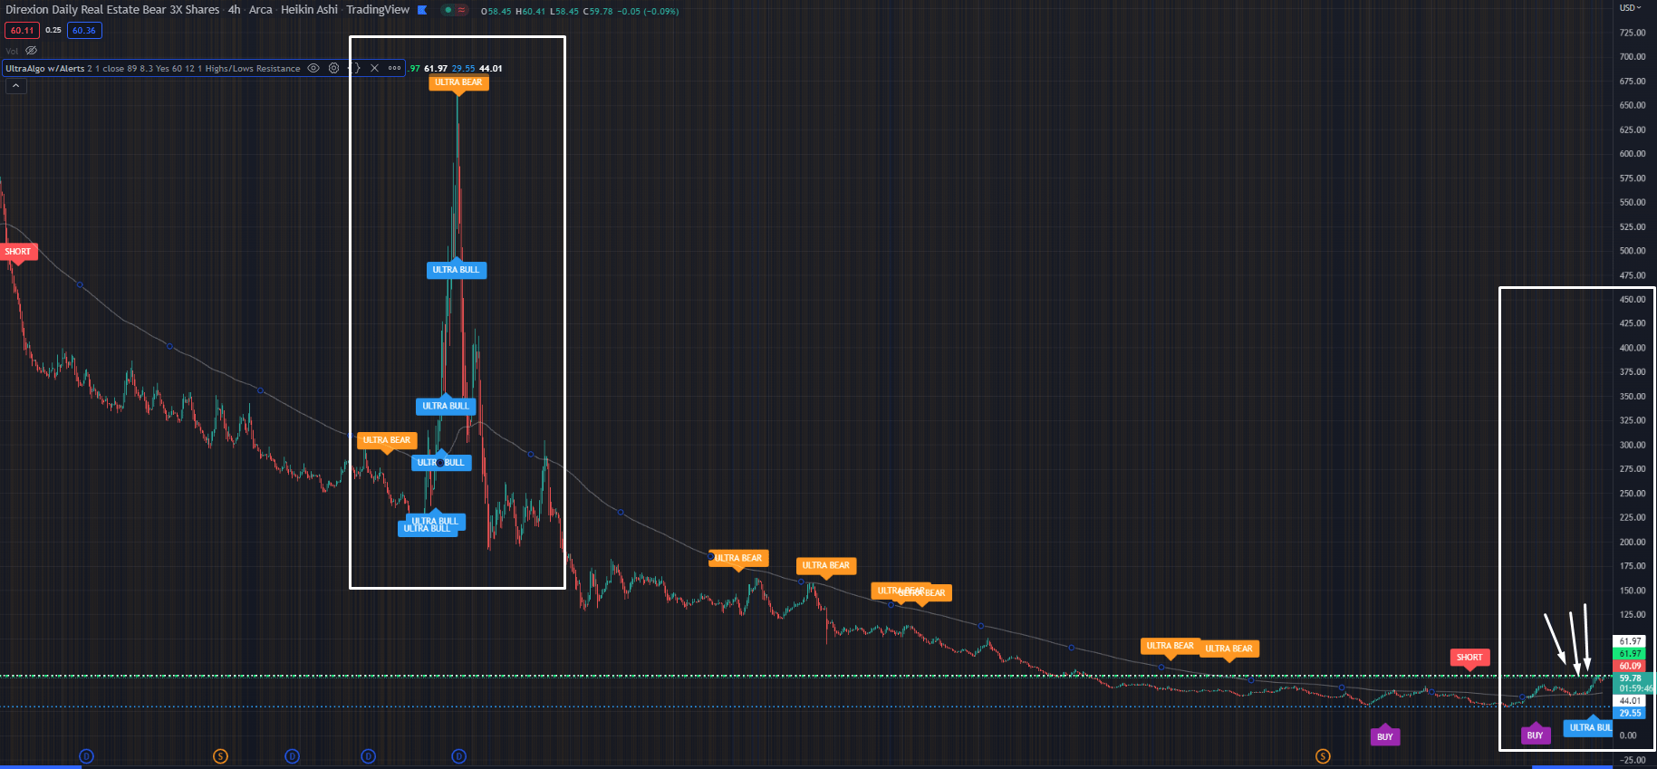This screenshot has width=1657, height=769.
Task: Click the blue 29.55 value in the legend
Action: coord(464,68)
